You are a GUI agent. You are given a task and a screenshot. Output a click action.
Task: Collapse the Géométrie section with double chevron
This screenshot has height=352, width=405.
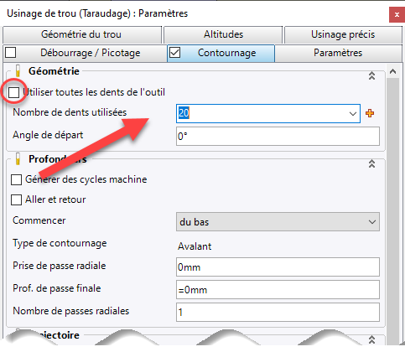coord(371,75)
